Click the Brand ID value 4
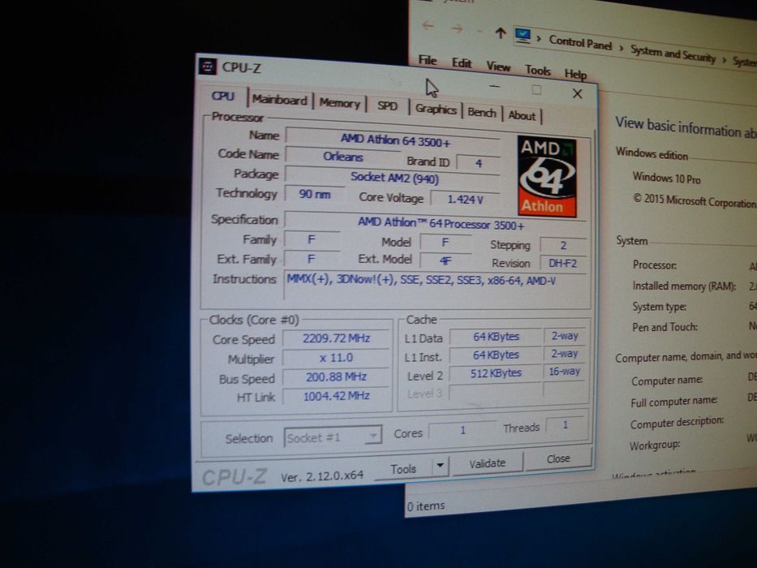Image resolution: width=757 pixels, height=568 pixels. pos(478,163)
